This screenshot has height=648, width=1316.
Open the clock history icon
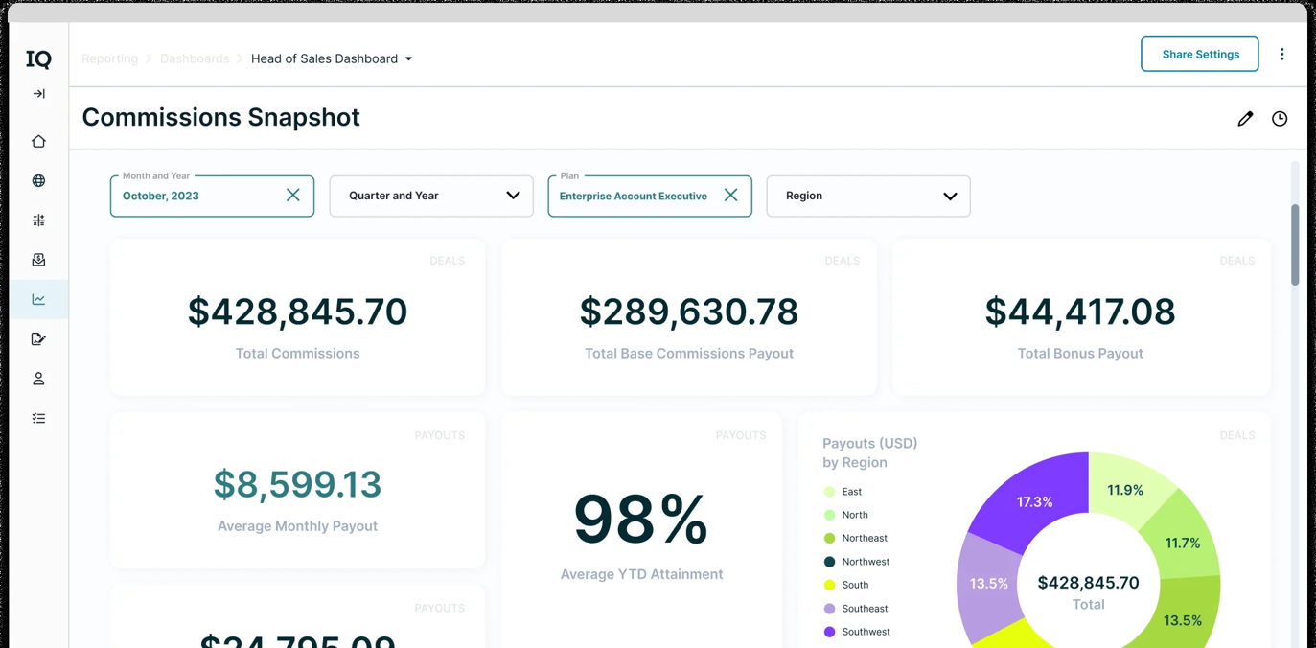pos(1280,119)
